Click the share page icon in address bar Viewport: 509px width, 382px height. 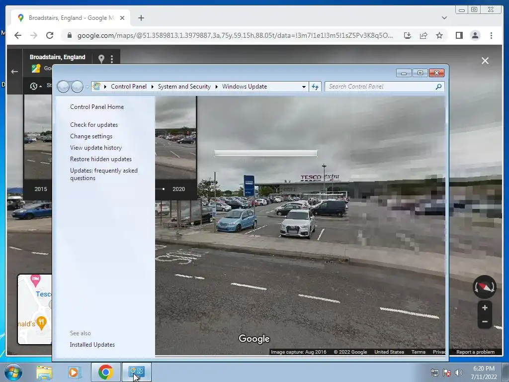[424, 35]
